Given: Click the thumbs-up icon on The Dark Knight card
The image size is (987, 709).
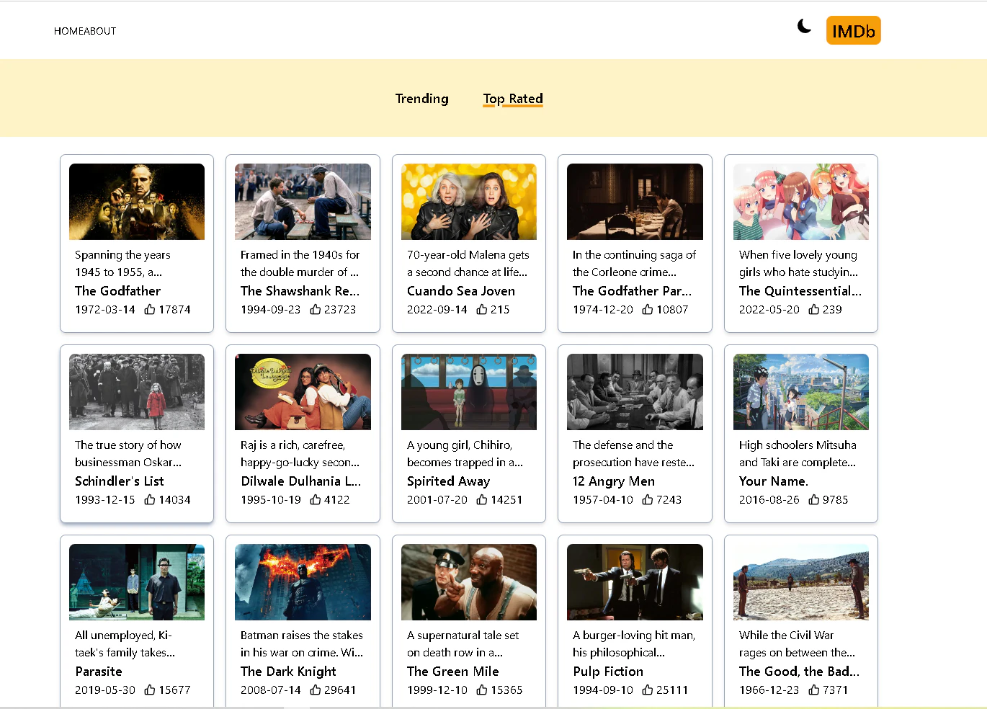Looking at the screenshot, I should coord(316,690).
